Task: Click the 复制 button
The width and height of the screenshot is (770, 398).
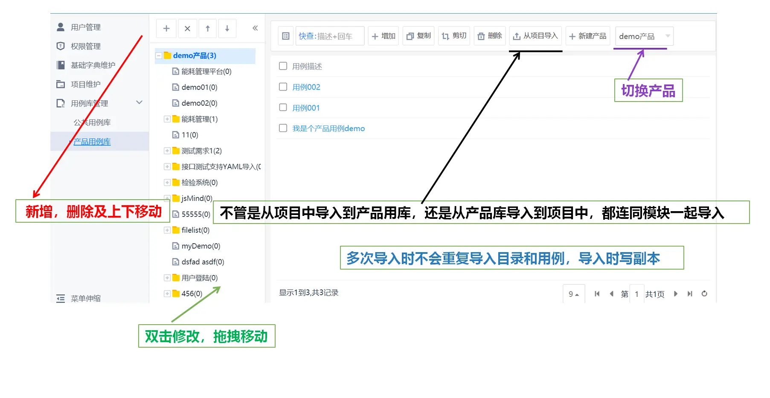Action: (418, 36)
